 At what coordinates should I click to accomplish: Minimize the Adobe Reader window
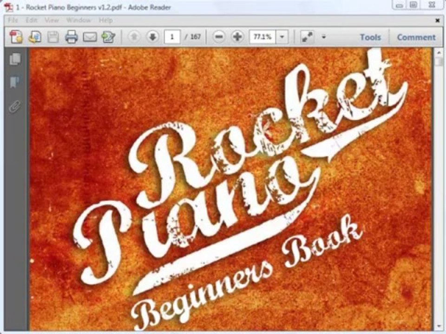[400, 5]
